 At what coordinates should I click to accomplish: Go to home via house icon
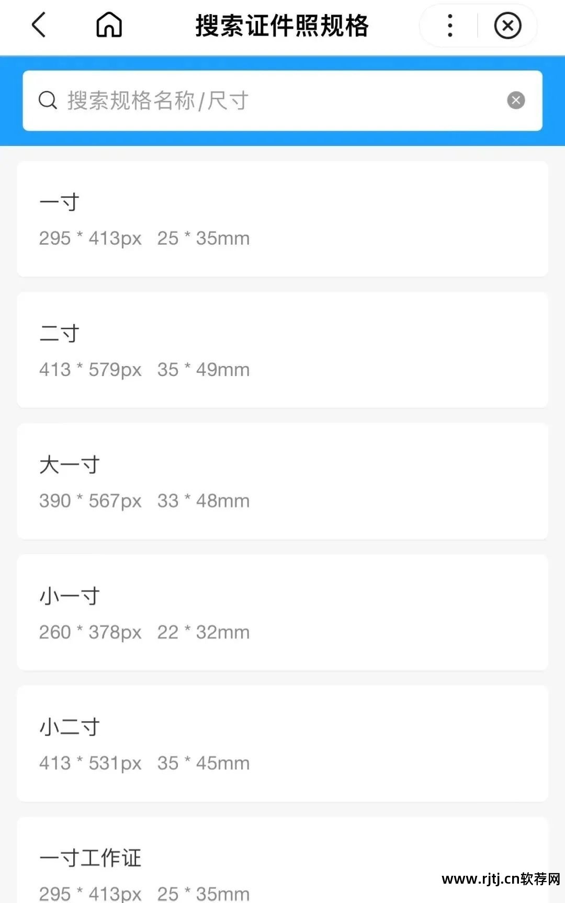coord(109,25)
